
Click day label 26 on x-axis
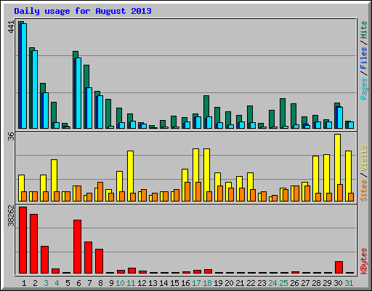coord(294,283)
